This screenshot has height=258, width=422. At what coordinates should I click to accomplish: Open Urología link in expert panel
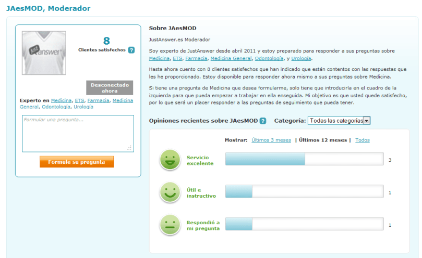(x=83, y=107)
